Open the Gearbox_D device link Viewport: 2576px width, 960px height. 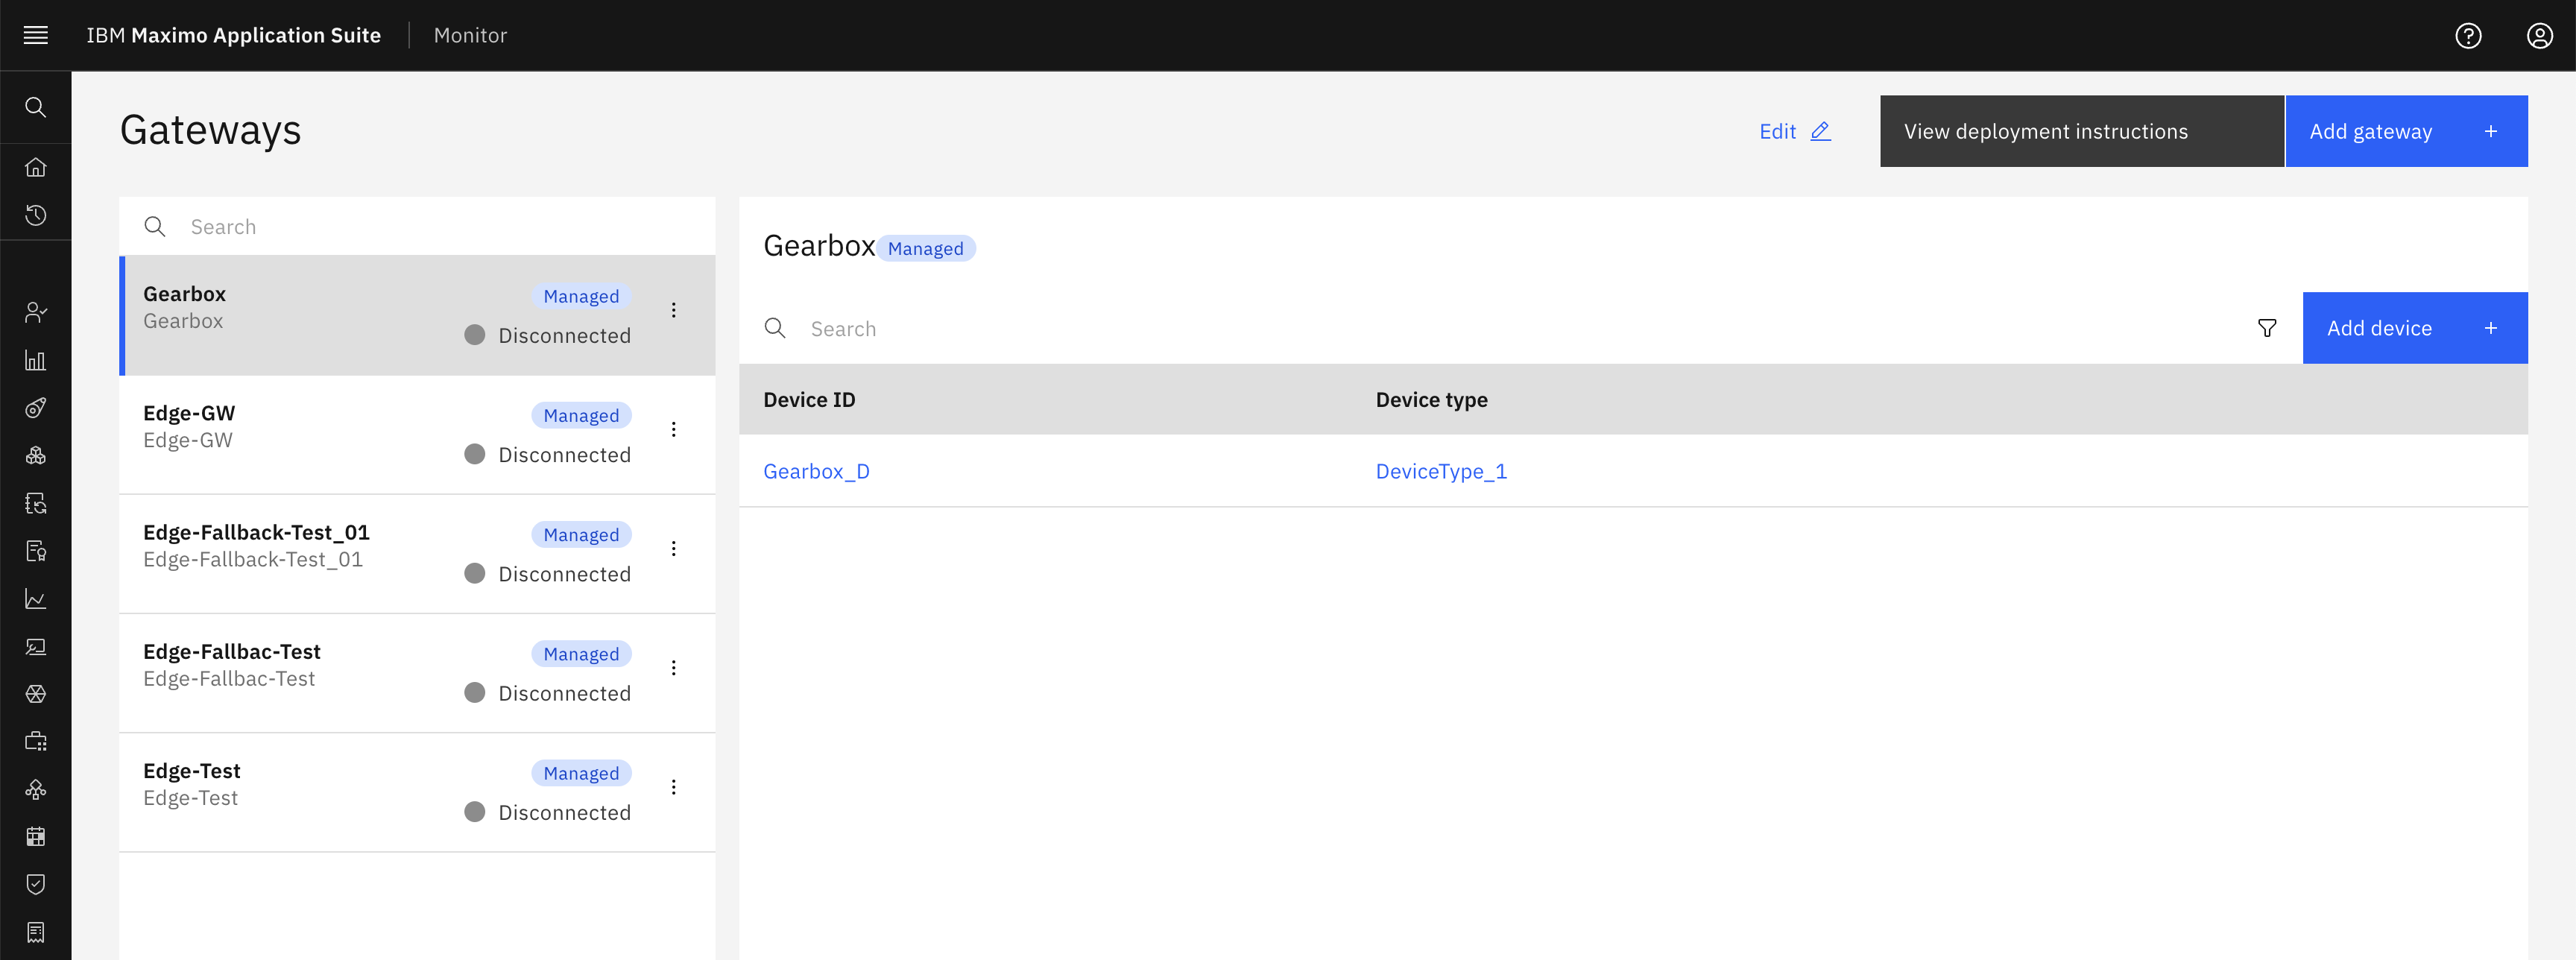coord(816,471)
